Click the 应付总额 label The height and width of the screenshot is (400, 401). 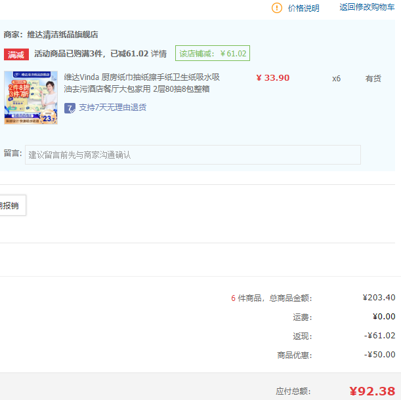pos(293,391)
